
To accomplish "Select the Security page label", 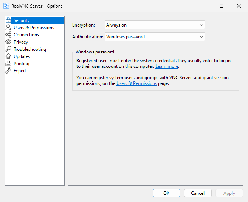I will 22,20.
